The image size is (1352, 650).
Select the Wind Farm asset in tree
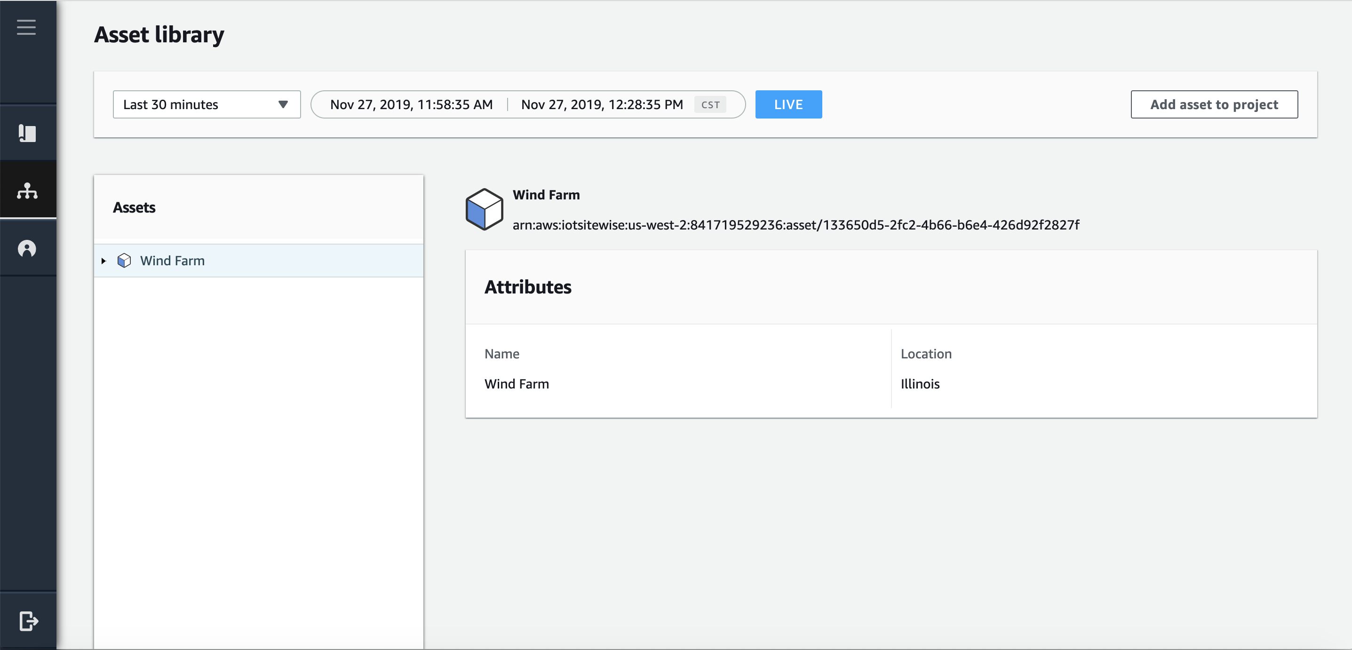pyautogui.click(x=172, y=261)
